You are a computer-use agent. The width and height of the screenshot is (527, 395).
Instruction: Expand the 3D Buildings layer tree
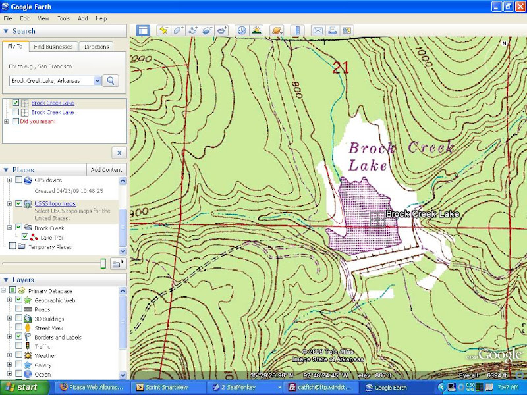(x=9, y=319)
